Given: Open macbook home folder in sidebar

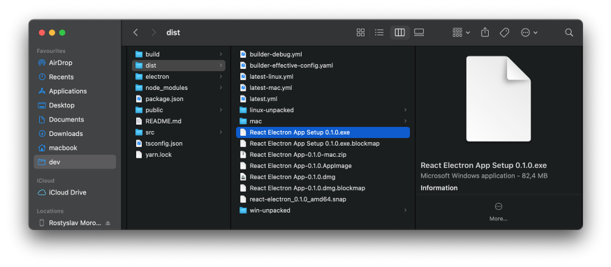Looking at the screenshot, I should (75, 148).
